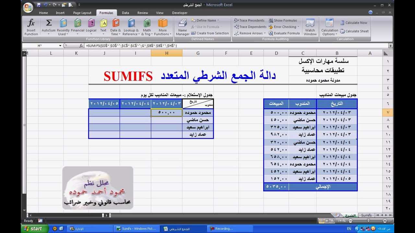Image resolution: width=415 pixels, height=233 pixels.
Task: Open the Logical functions library
Action: tap(91, 27)
